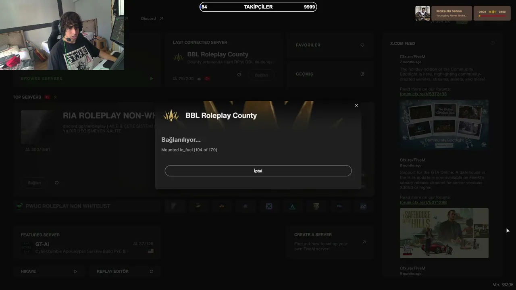
Task: Open the Favoriler panel
Action: tap(330, 45)
